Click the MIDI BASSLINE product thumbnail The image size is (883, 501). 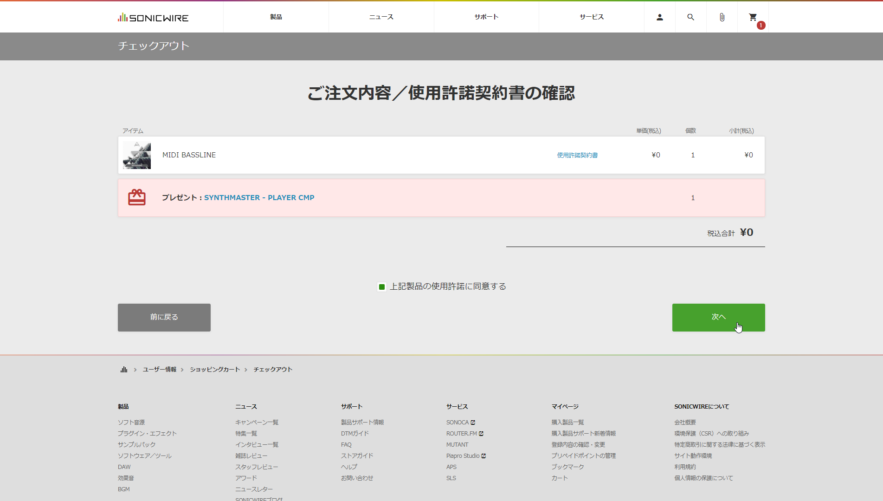pos(137,155)
